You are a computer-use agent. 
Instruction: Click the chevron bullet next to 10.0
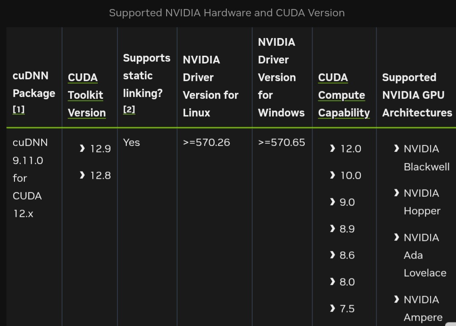(x=333, y=175)
